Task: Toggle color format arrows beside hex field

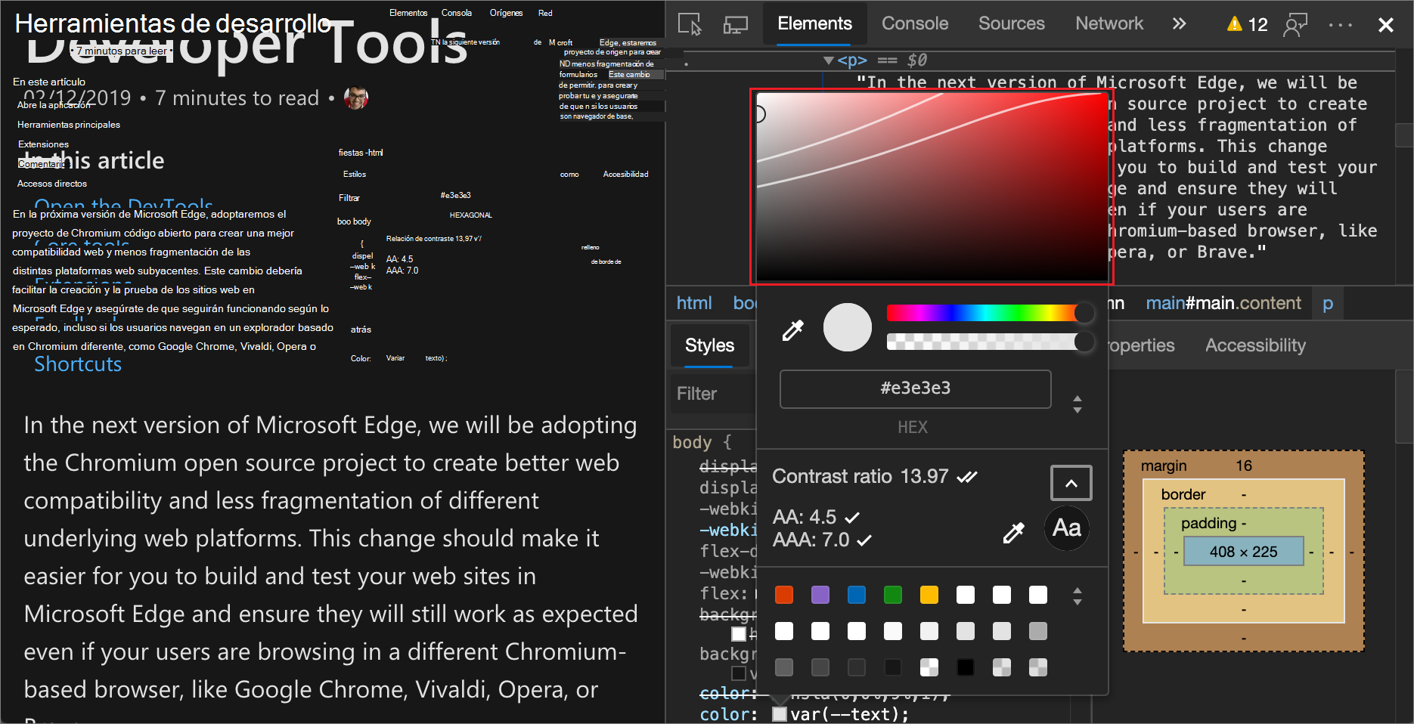Action: [1078, 404]
